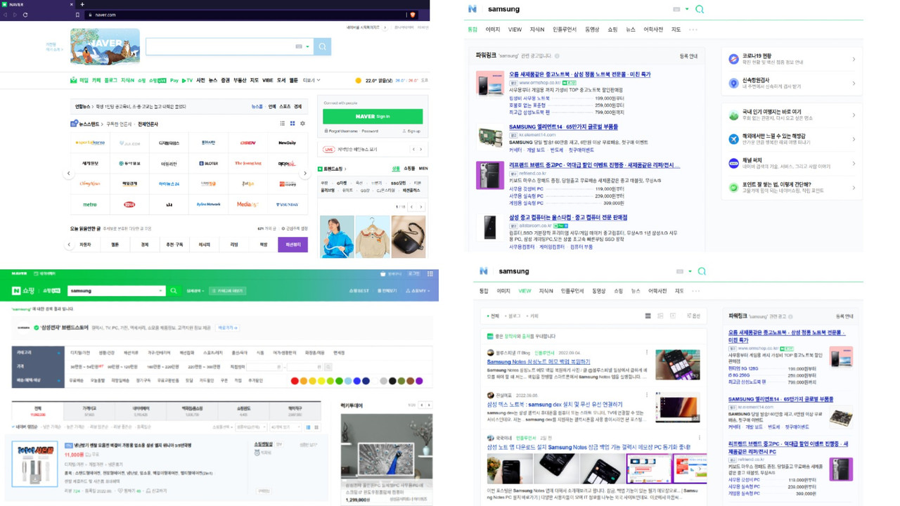Go to next Newsstand press page arrow
Viewport: 900px width, 506px height.
[x=304, y=173]
